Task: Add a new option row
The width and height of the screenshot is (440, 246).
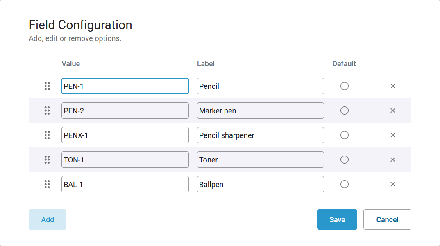Action: click(48, 219)
